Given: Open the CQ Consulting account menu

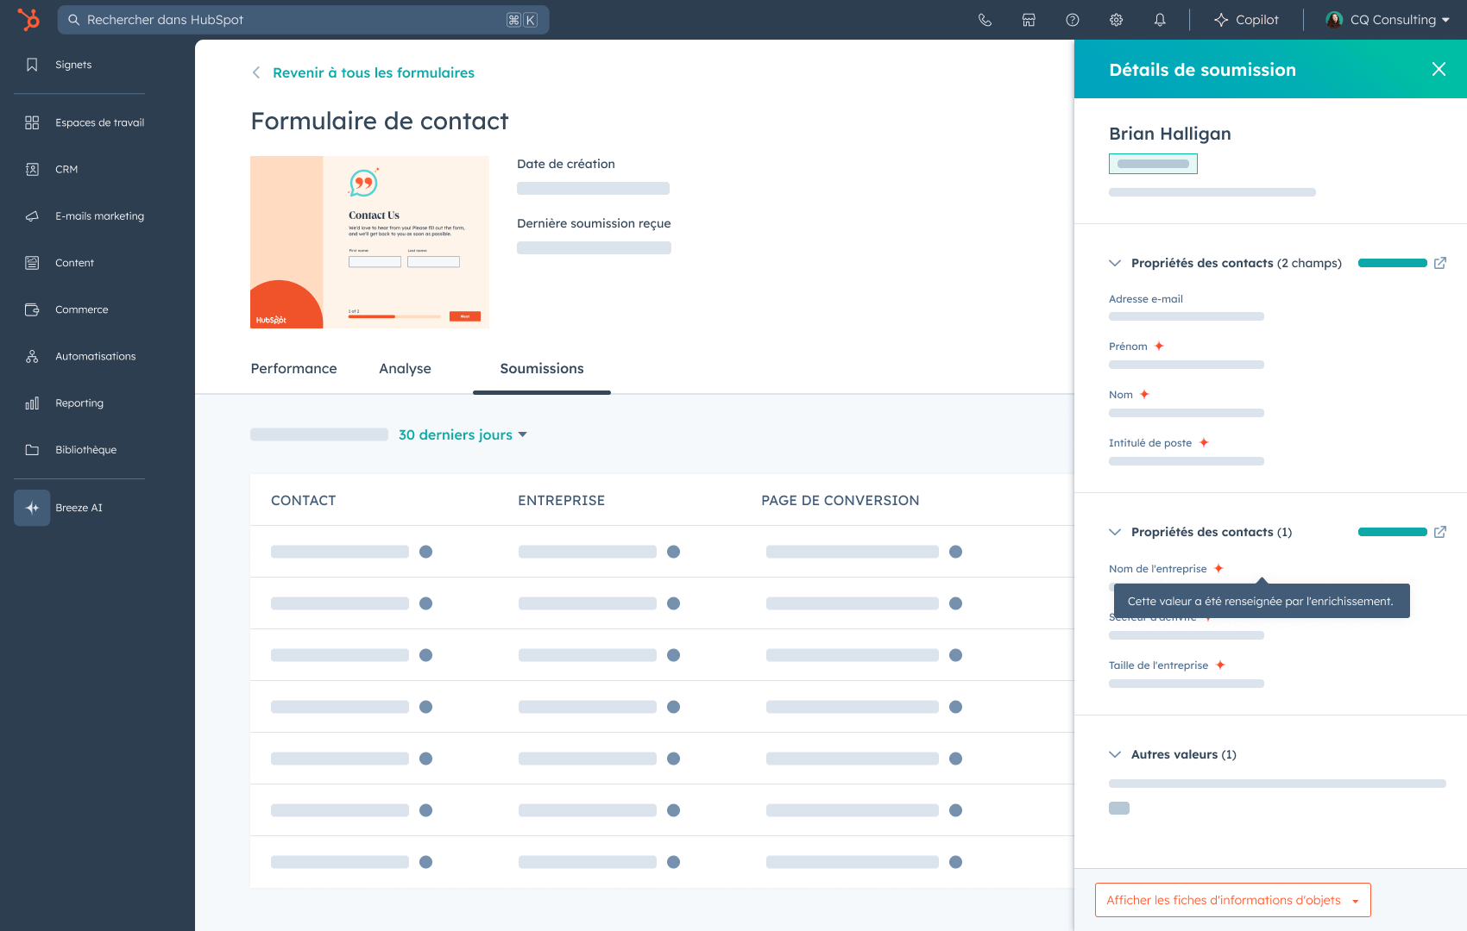Looking at the screenshot, I should pos(1388,20).
